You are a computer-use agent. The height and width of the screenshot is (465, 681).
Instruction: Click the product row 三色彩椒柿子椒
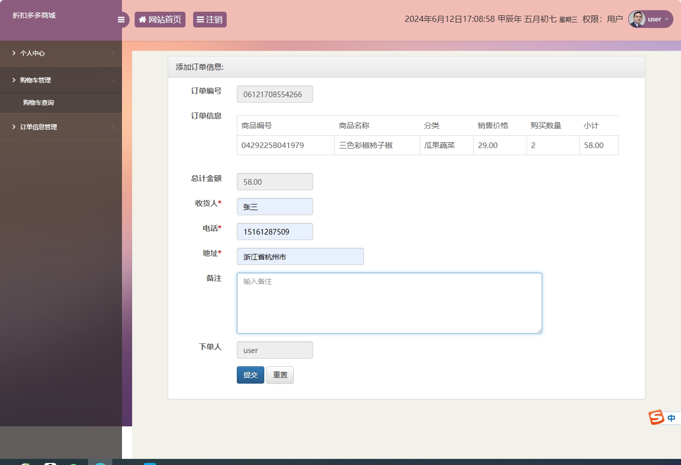[x=377, y=145]
